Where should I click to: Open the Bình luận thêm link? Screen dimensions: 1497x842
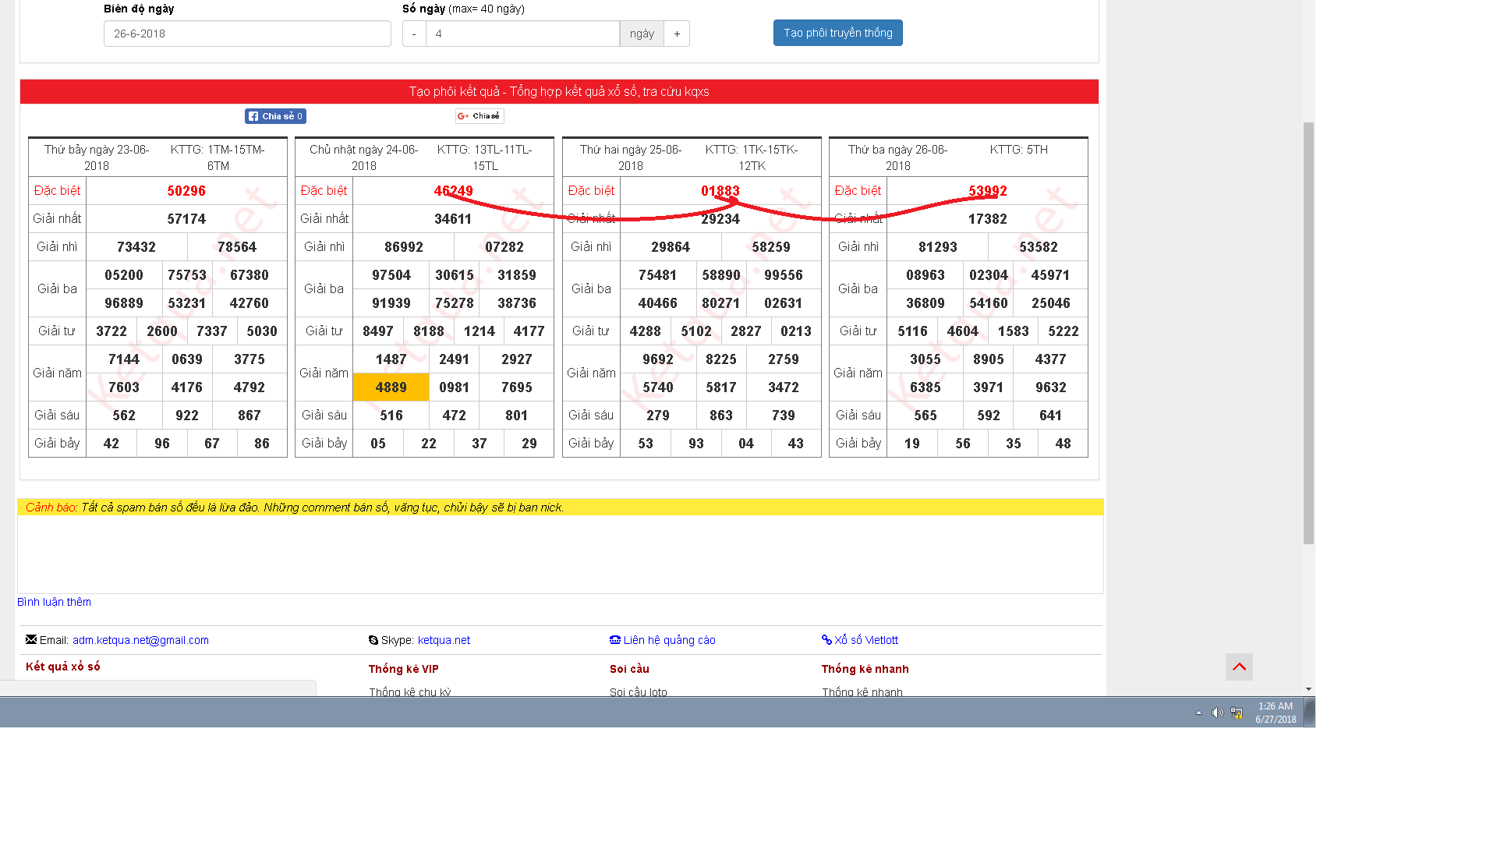(54, 602)
